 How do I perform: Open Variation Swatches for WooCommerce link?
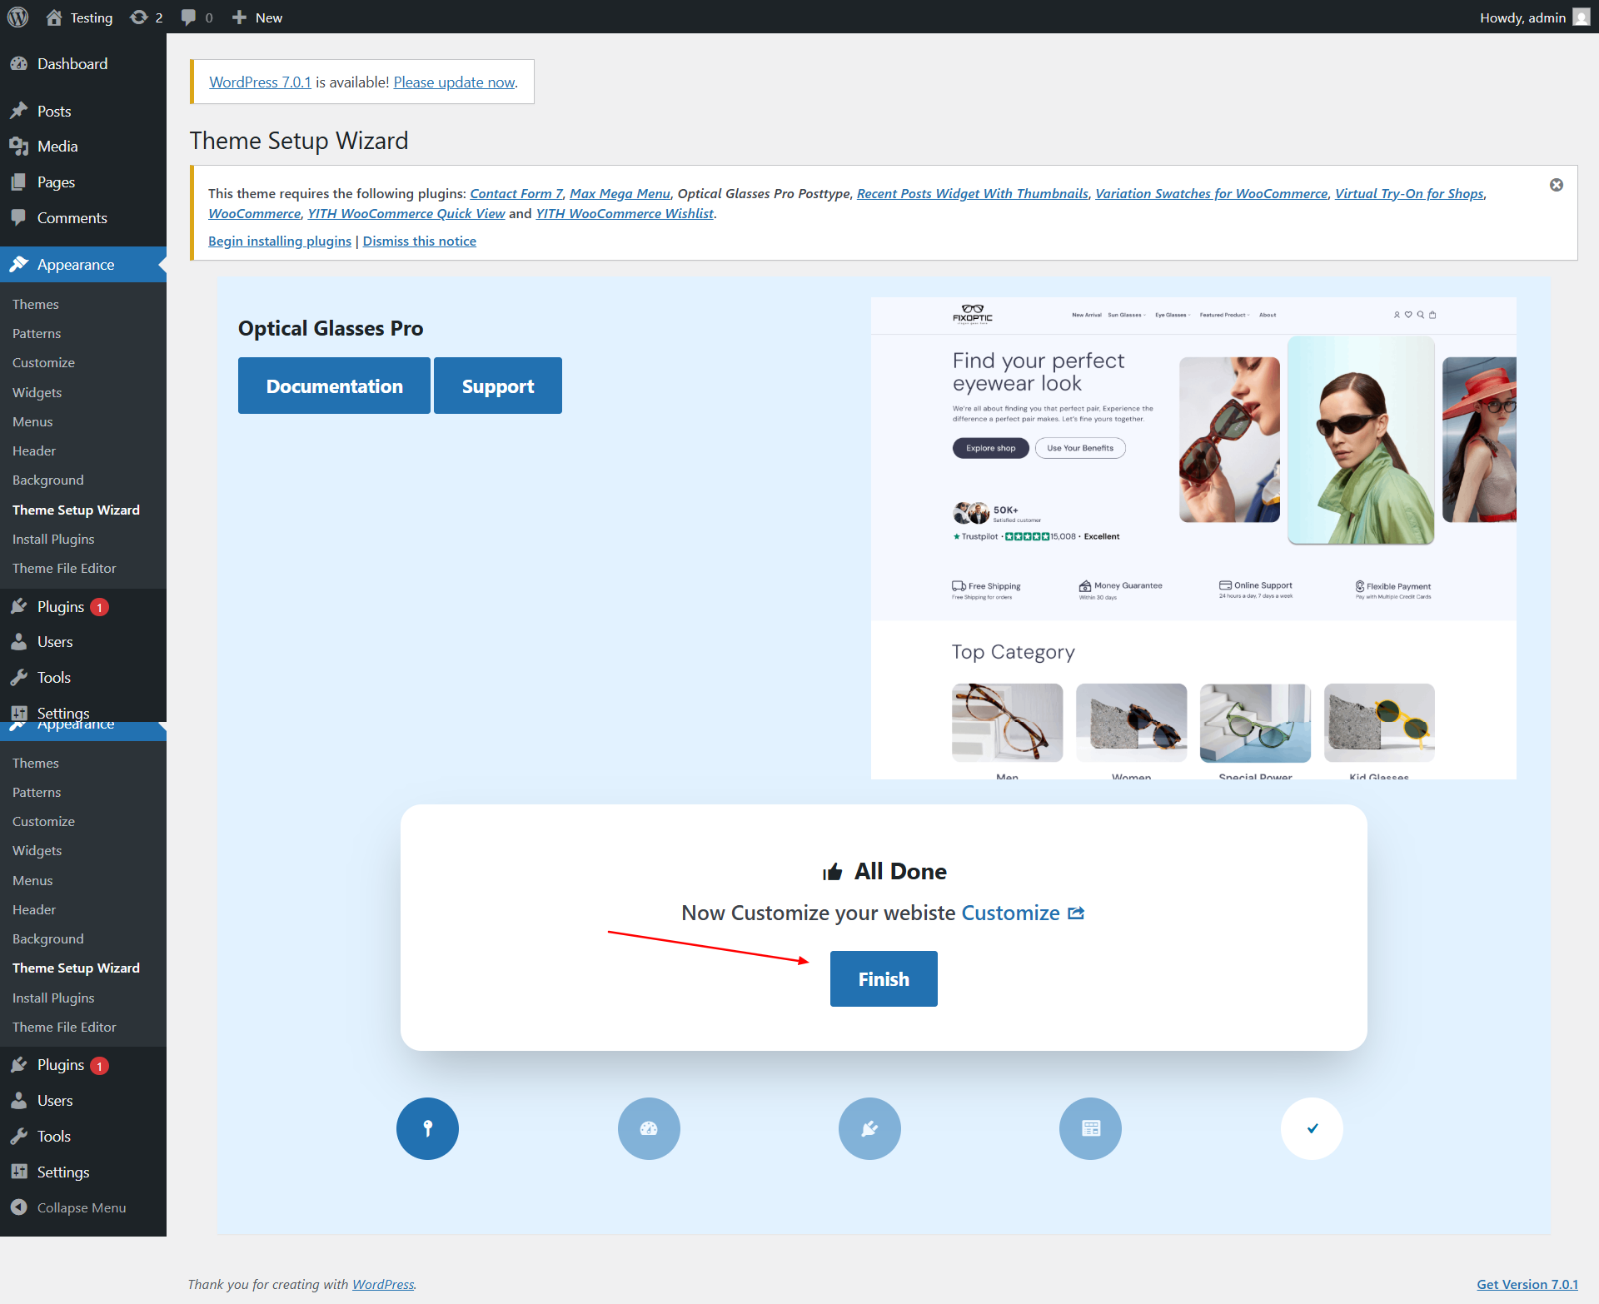1212,193
